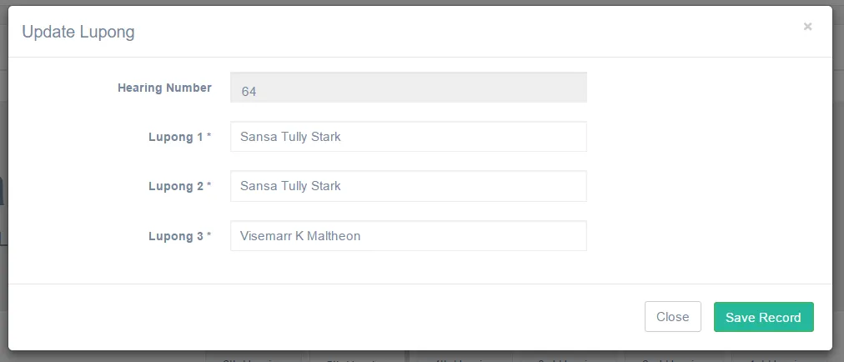Image resolution: width=844 pixels, height=362 pixels.
Task: Focus the Lupong 2 input field
Action: coord(408,186)
